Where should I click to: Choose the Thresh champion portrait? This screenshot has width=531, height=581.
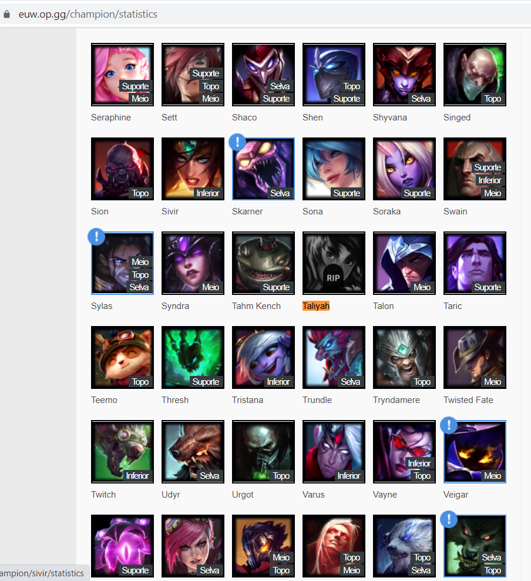pos(193,358)
